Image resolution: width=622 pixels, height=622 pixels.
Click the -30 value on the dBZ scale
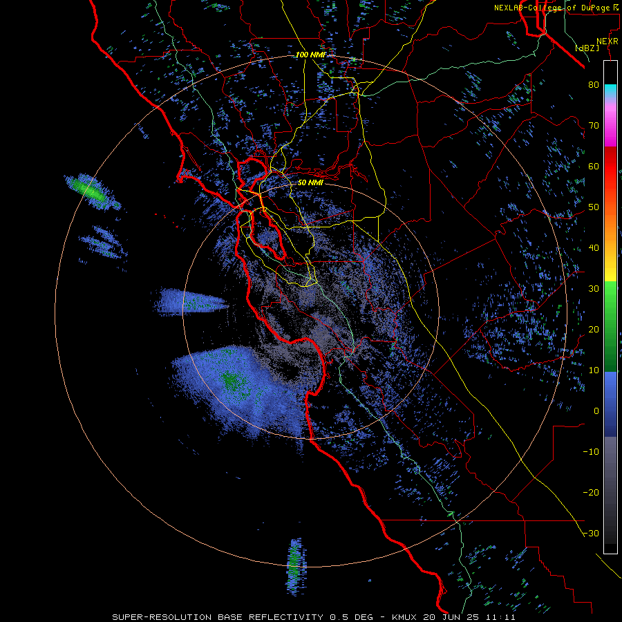coord(591,533)
